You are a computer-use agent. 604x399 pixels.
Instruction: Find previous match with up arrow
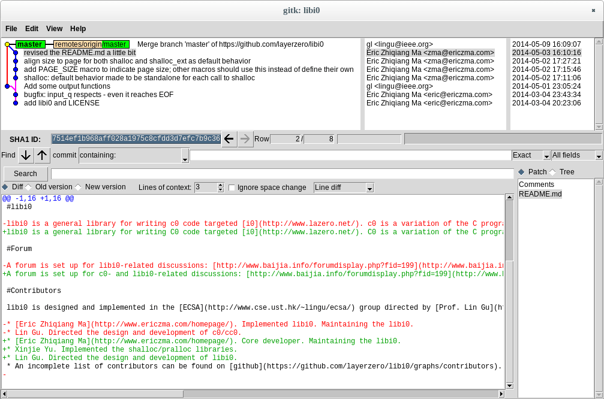coord(42,155)
